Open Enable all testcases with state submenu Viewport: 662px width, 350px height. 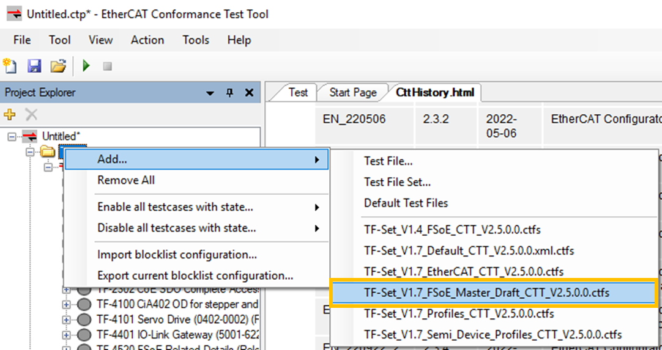click(x=197, y=208)
